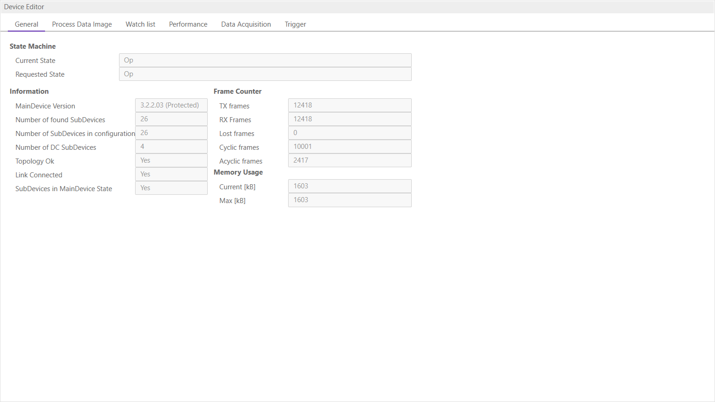Click the Number of found SubDevices field

171,119
